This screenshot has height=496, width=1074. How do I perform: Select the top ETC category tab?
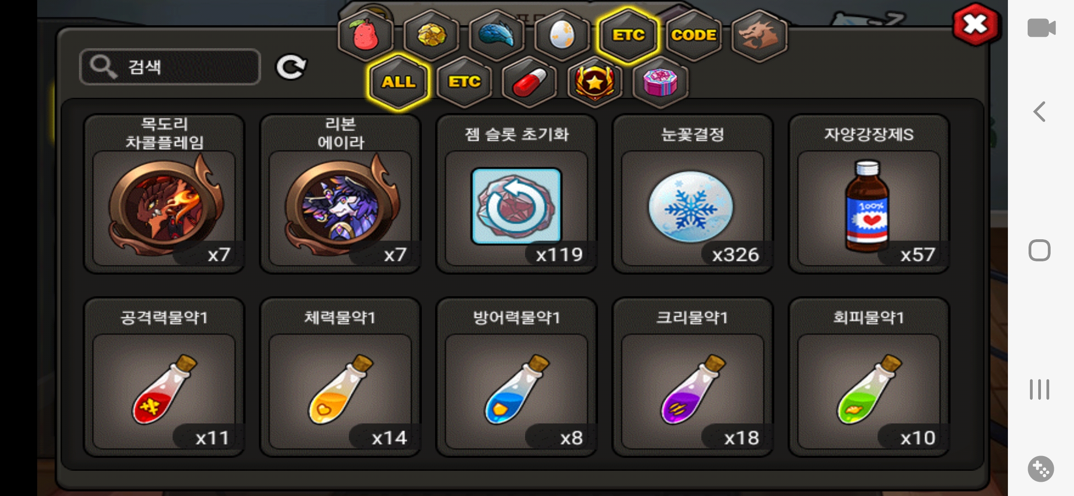click(x=628, y=35)
